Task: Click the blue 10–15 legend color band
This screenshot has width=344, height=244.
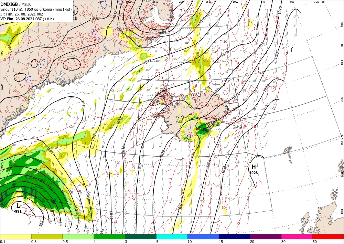Action: [203, 237]
